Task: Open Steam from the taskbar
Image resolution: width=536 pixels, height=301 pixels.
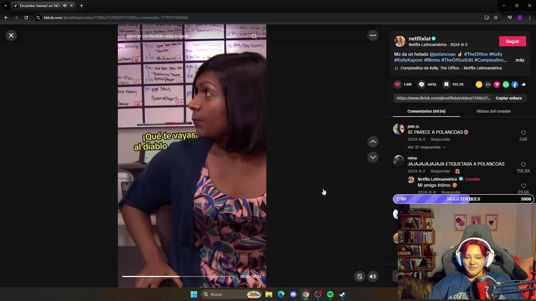Action: click(x=342, y=294)
